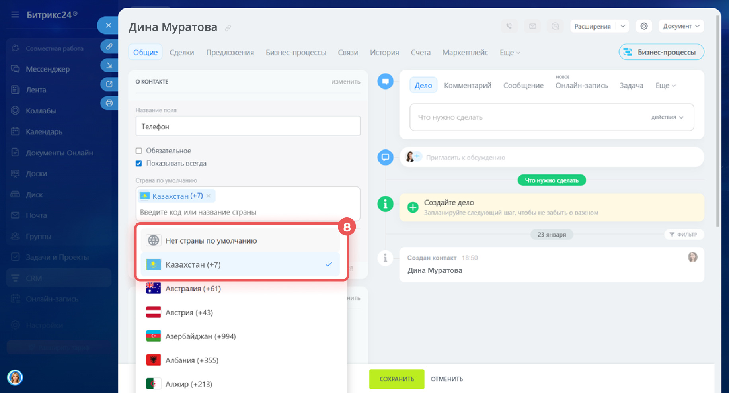Expand the действия dropdown
The image size is (729, 393).
click(x=667, y=117)
